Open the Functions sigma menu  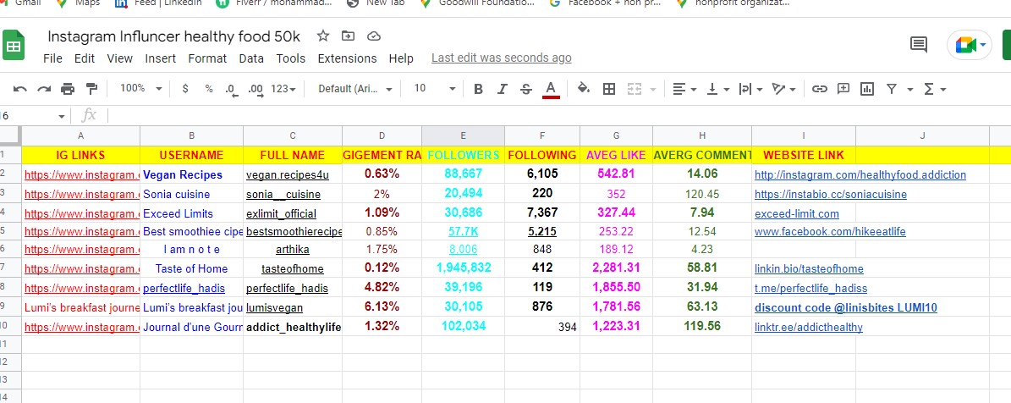pyautogui.click(x=935, y=89)
